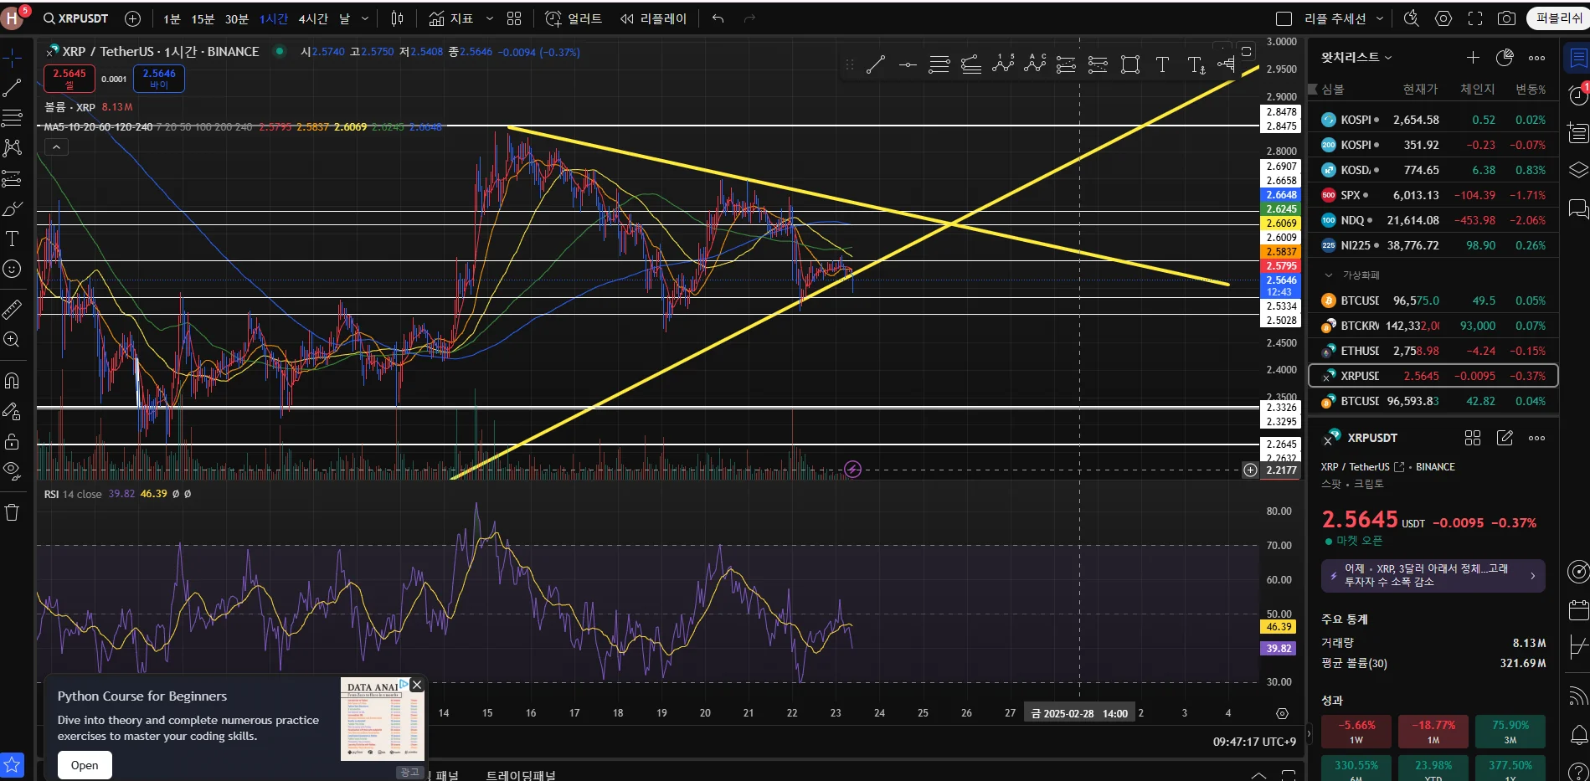Open chart settings hexagon icon in top toolbar
The image size is (1590, 781).
point(1443,18)
